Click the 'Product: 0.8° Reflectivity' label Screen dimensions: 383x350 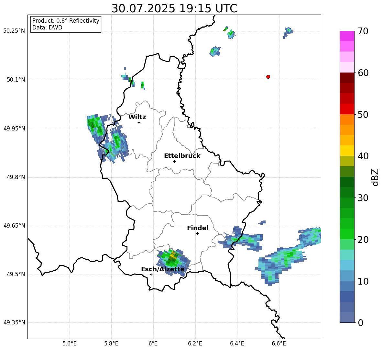(x=66, y=20)
